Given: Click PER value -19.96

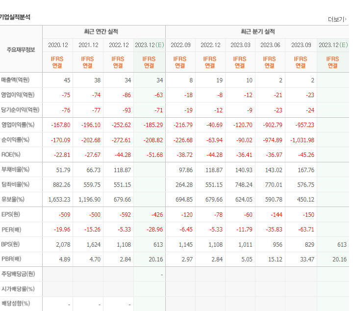Looking at the screenshot, I should [62, 230].
